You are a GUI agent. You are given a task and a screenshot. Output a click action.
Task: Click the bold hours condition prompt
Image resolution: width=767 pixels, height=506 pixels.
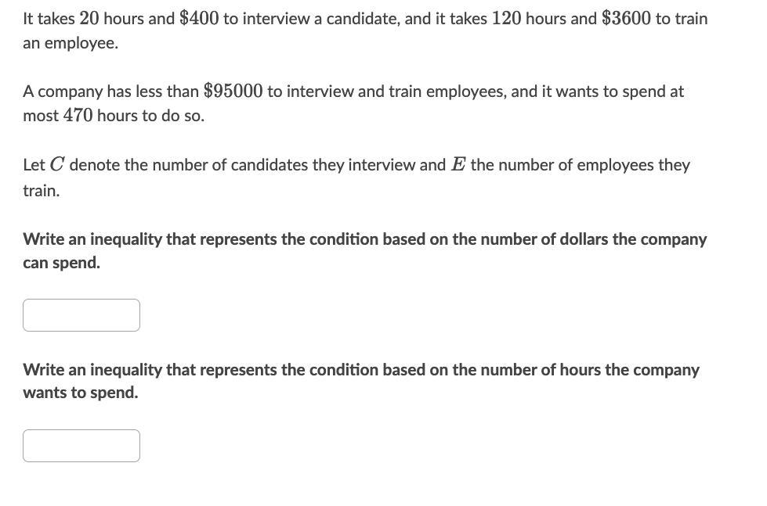coord(360,370)
